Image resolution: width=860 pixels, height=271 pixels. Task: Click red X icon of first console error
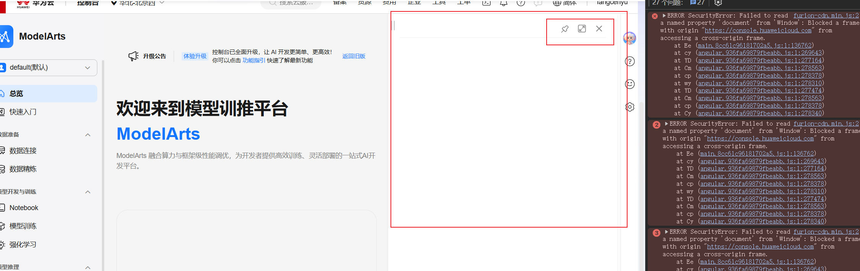click(655, 16)
